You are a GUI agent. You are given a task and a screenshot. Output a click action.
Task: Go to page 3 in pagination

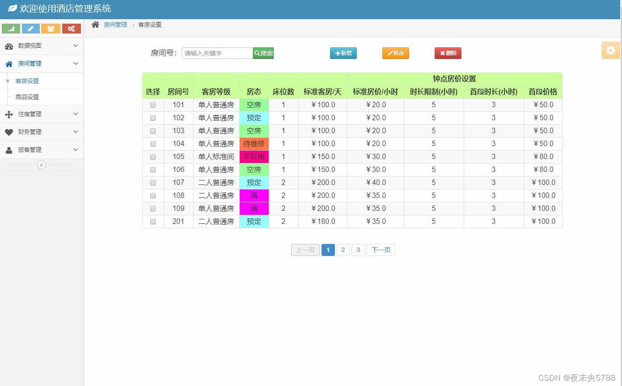pos(358,250)
